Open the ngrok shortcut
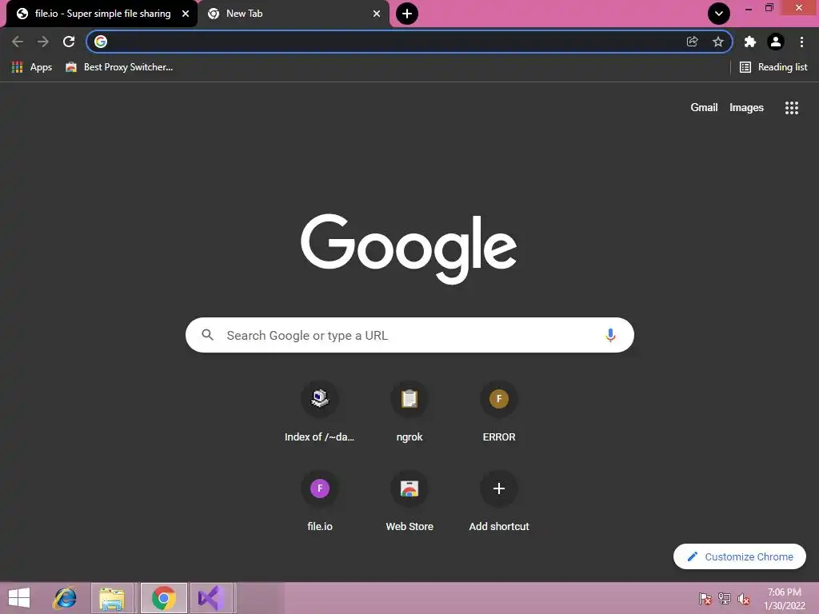 coord(409,413)
